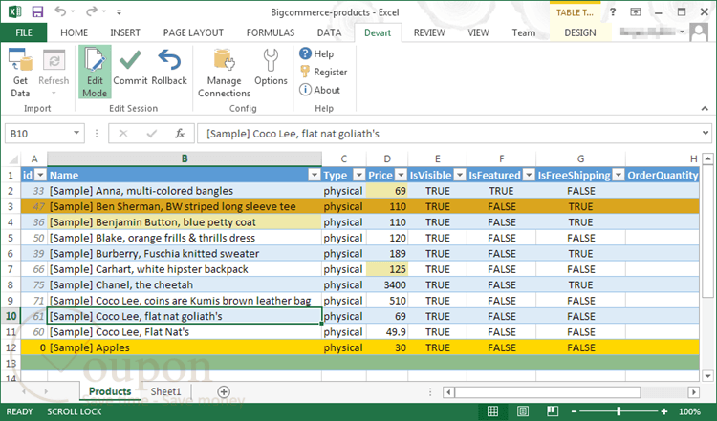The width and height of the screenshot is (717, 421).
Task: Select the row 12 header
Action: 11,347
